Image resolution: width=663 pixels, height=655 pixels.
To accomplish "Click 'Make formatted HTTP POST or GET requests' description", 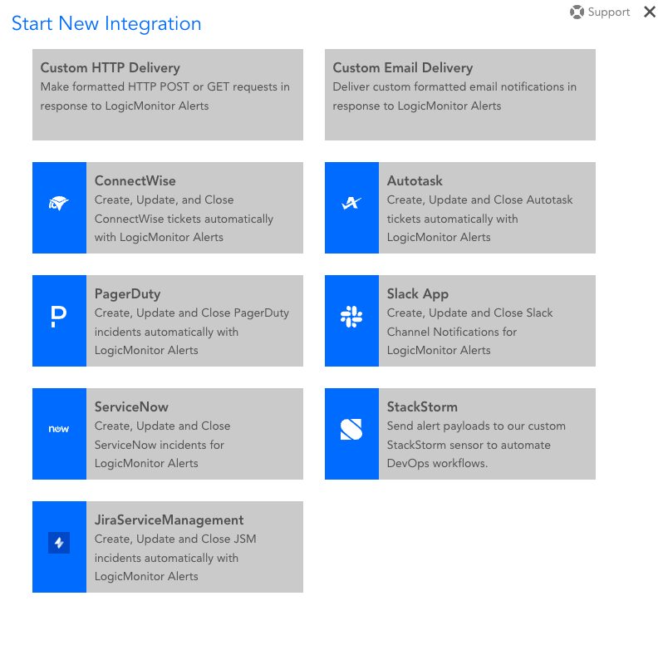I will 165,96.
